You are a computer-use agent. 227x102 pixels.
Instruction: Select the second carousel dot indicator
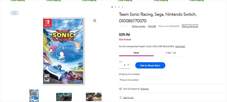[116, 7]
